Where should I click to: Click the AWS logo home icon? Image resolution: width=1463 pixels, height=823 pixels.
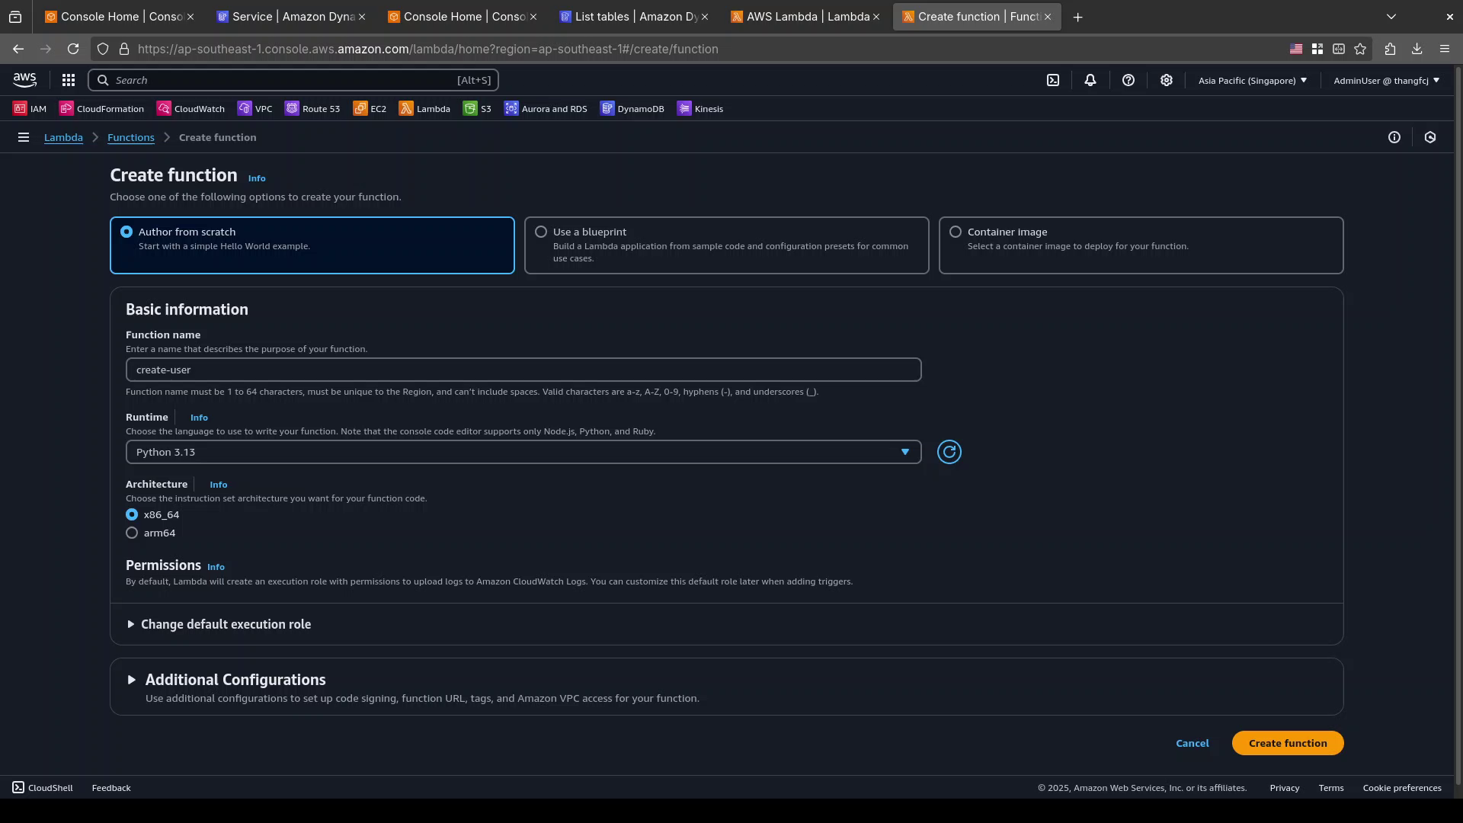(x=24, y=80)
